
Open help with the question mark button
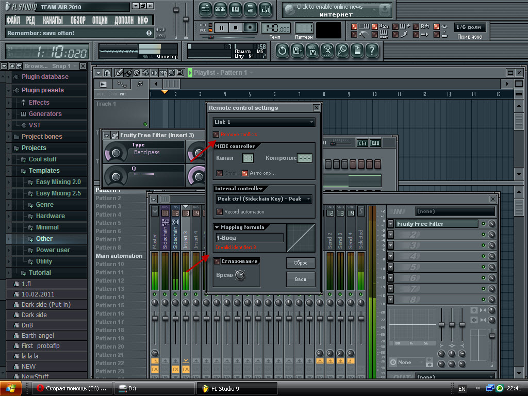coord(372,51)
